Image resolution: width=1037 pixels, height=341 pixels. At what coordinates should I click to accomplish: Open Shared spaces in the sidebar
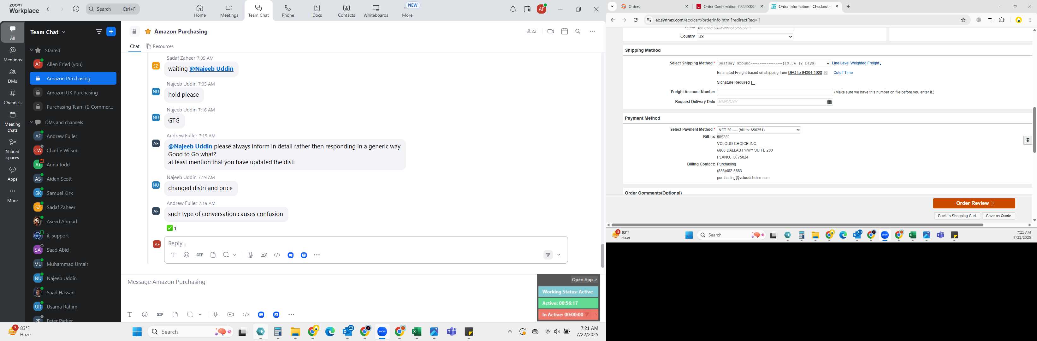click(x=13, y=149)
